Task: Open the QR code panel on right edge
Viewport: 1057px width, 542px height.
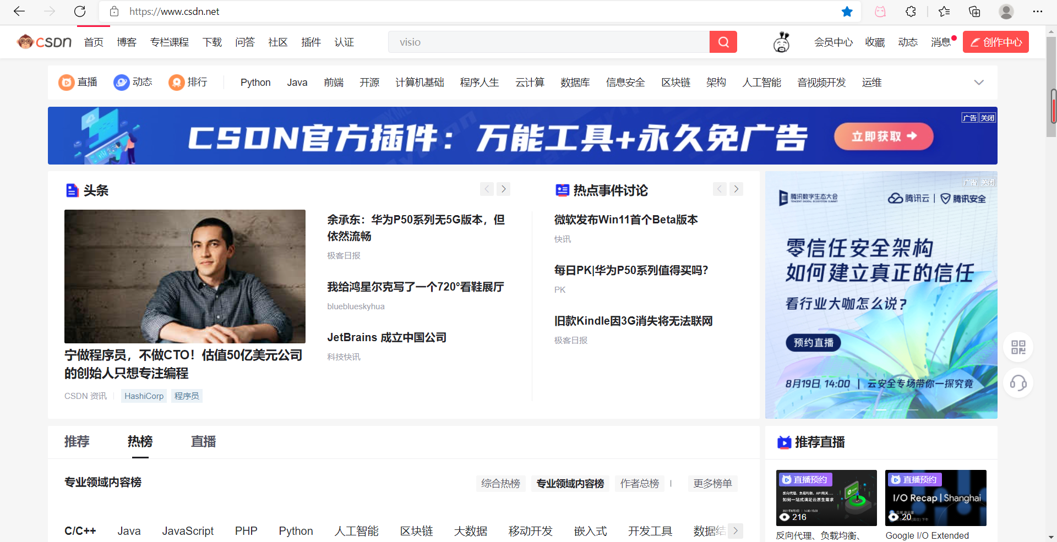Action: pos(1018,347)
